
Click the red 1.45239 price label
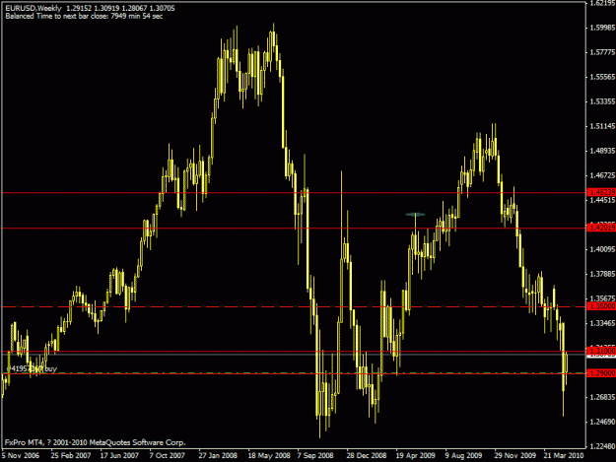[601, 192]
